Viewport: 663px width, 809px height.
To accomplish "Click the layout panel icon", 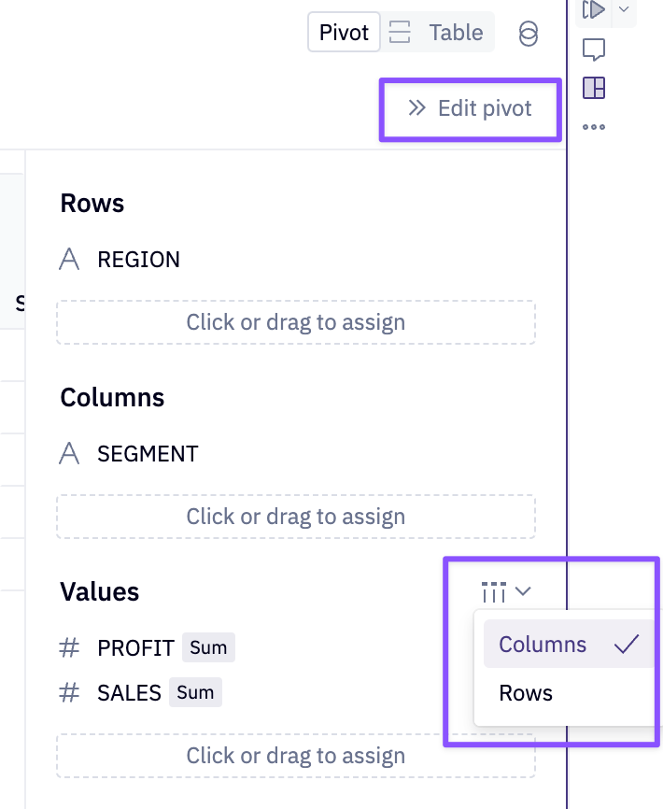I will click(x=594, y=89).
